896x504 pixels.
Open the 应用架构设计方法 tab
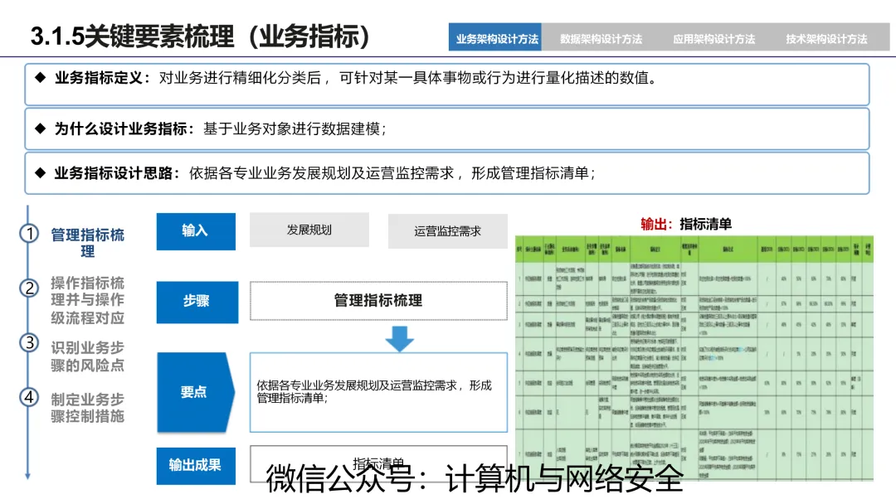click(x=713, y=39)
